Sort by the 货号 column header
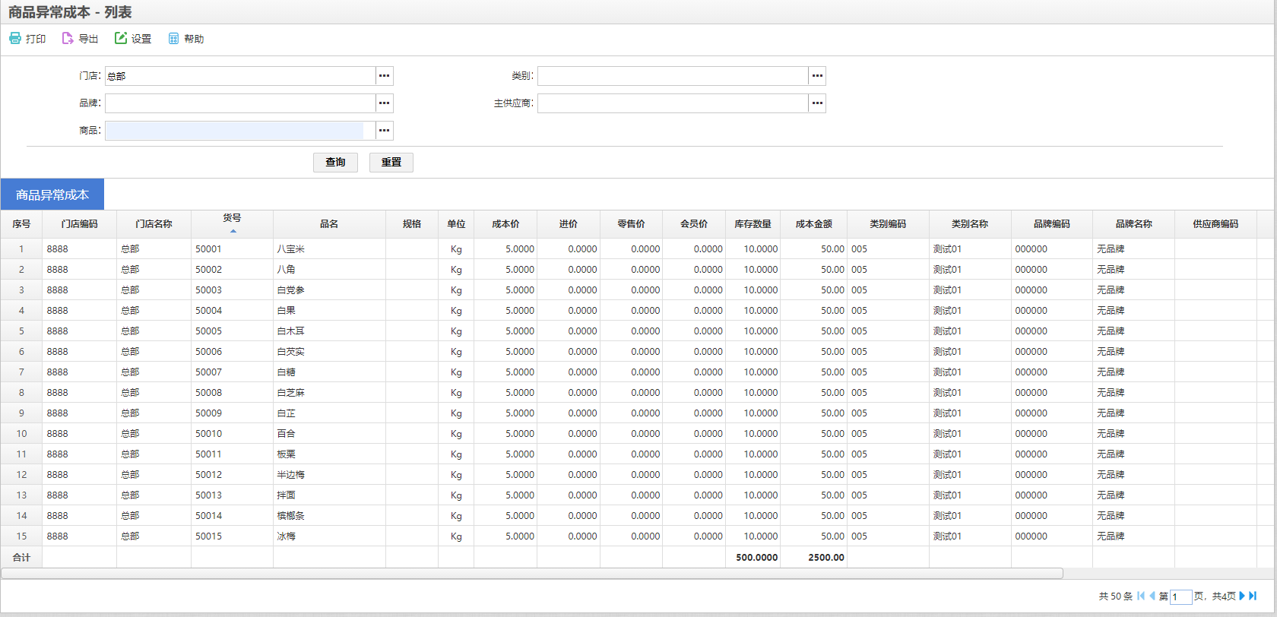 [232, 223]
